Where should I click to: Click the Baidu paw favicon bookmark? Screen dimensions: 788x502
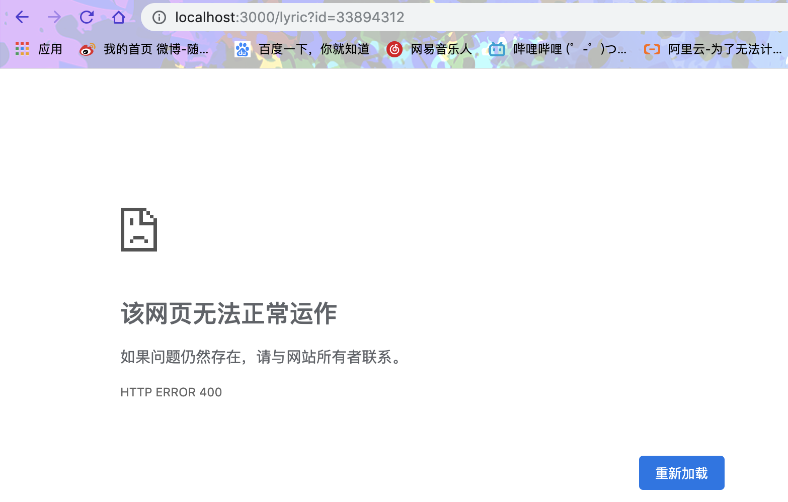pos(243,49)
